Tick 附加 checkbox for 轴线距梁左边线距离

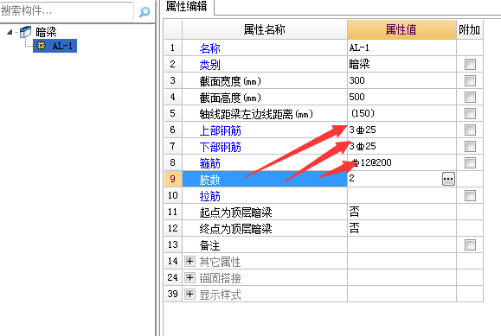(x=470, y=113)
